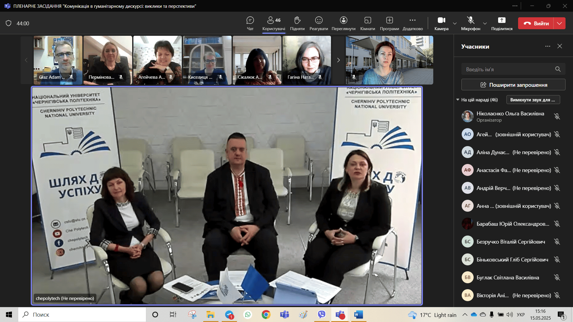Open the Reactions smiley icon
This screenshot has width=573, height=322.
(319, 21)
